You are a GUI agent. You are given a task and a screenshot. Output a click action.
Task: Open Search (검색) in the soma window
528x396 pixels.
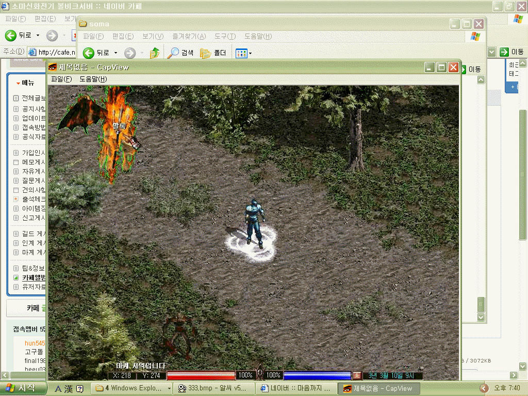(181, 53)
